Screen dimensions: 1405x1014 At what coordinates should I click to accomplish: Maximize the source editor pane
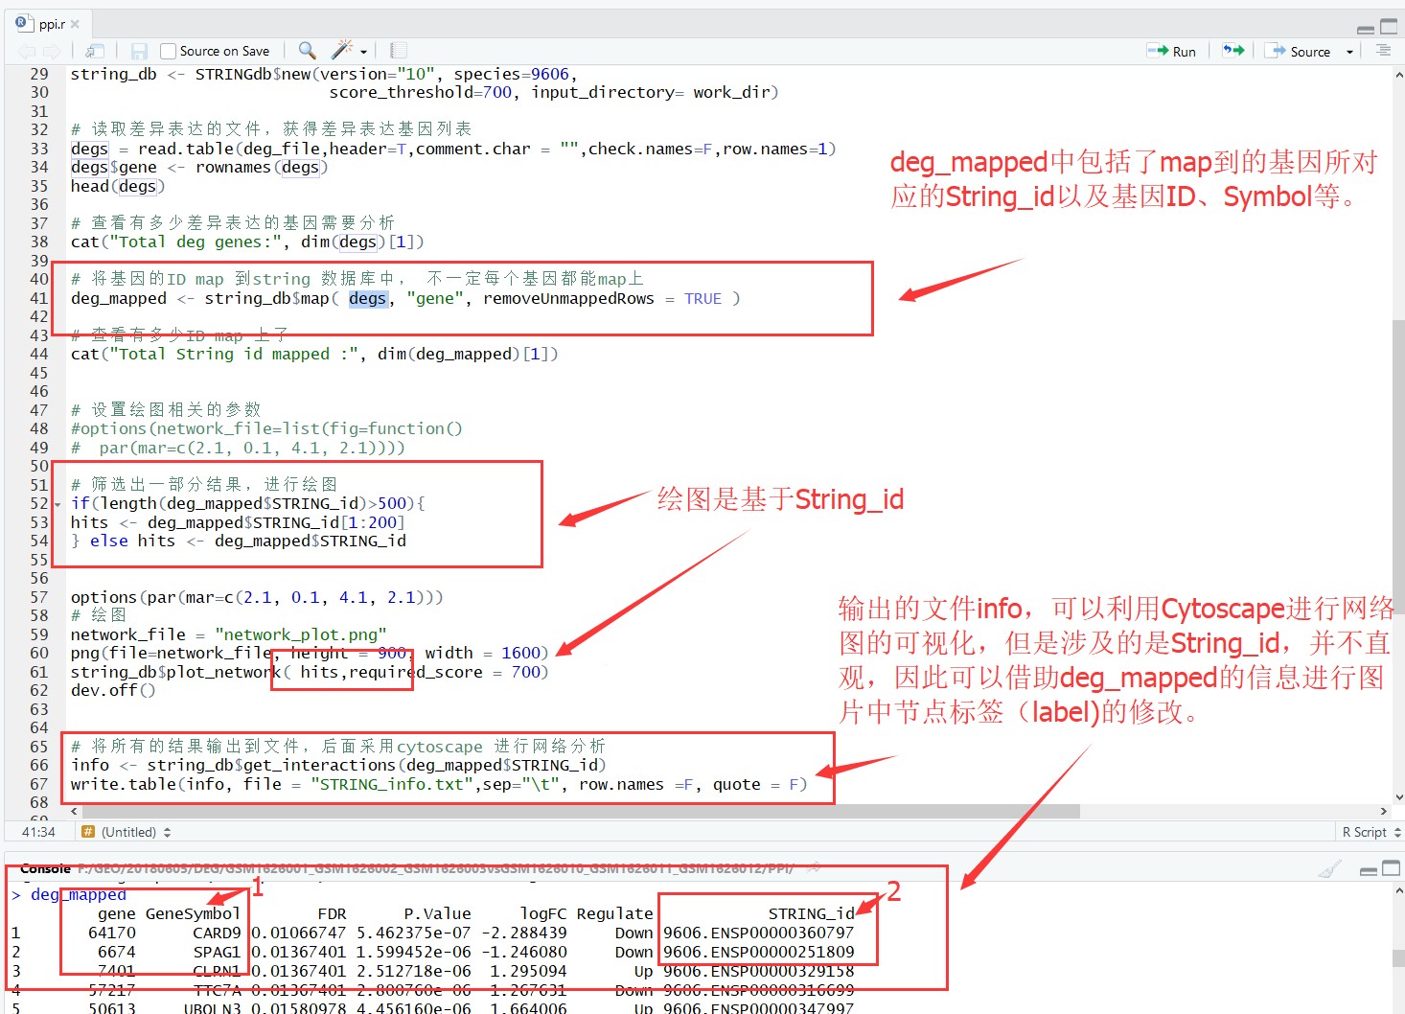(x=1389, y=26)
